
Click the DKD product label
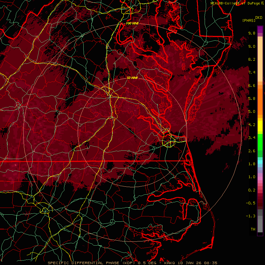(259, 18)
